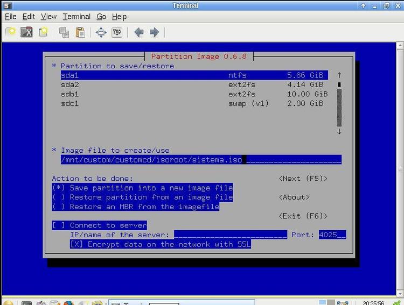Click the Partition Image 0.6.8 title
The height and width of the screenshot is (305, 404).
coord(199,56)
